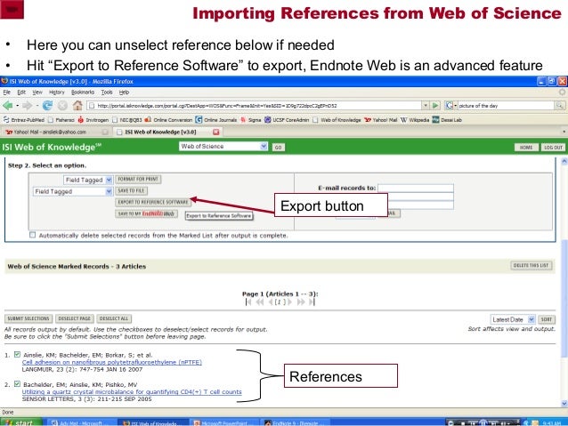Click the Deselect All button

[114, 318]
